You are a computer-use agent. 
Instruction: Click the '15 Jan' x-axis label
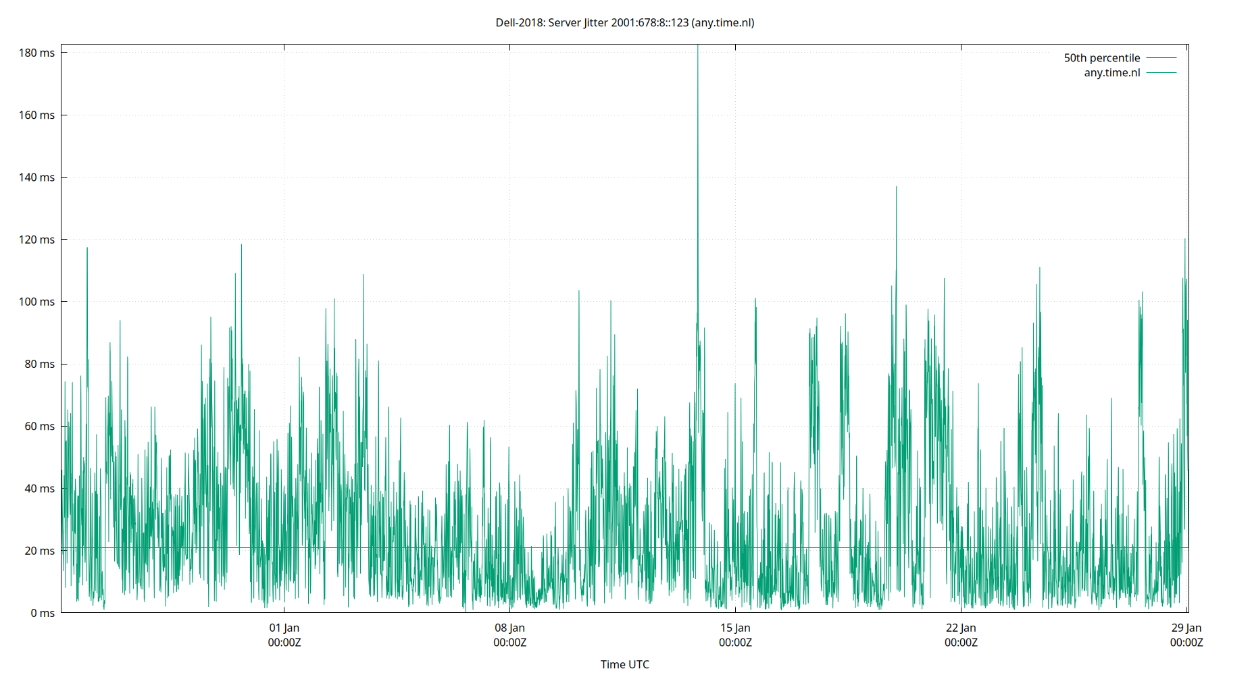[x=735, y=627]
